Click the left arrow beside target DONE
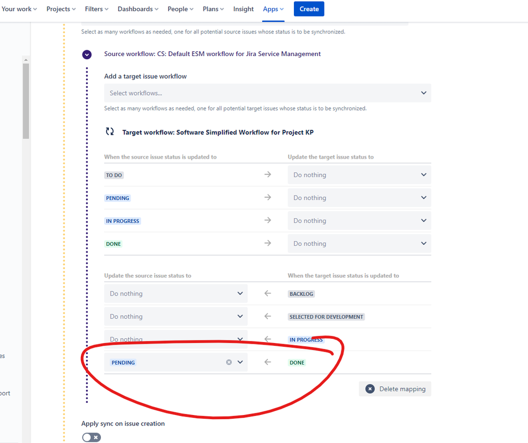The width and height of the screenshot is (528, 443). [x=268, y=362]
